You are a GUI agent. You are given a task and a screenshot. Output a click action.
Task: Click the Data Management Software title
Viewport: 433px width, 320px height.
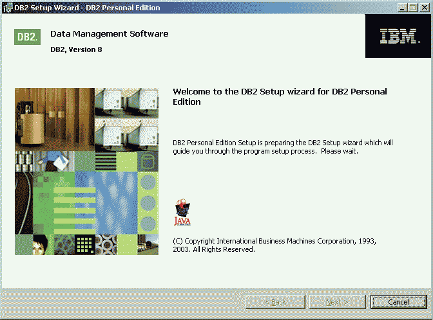coord(109,33)
